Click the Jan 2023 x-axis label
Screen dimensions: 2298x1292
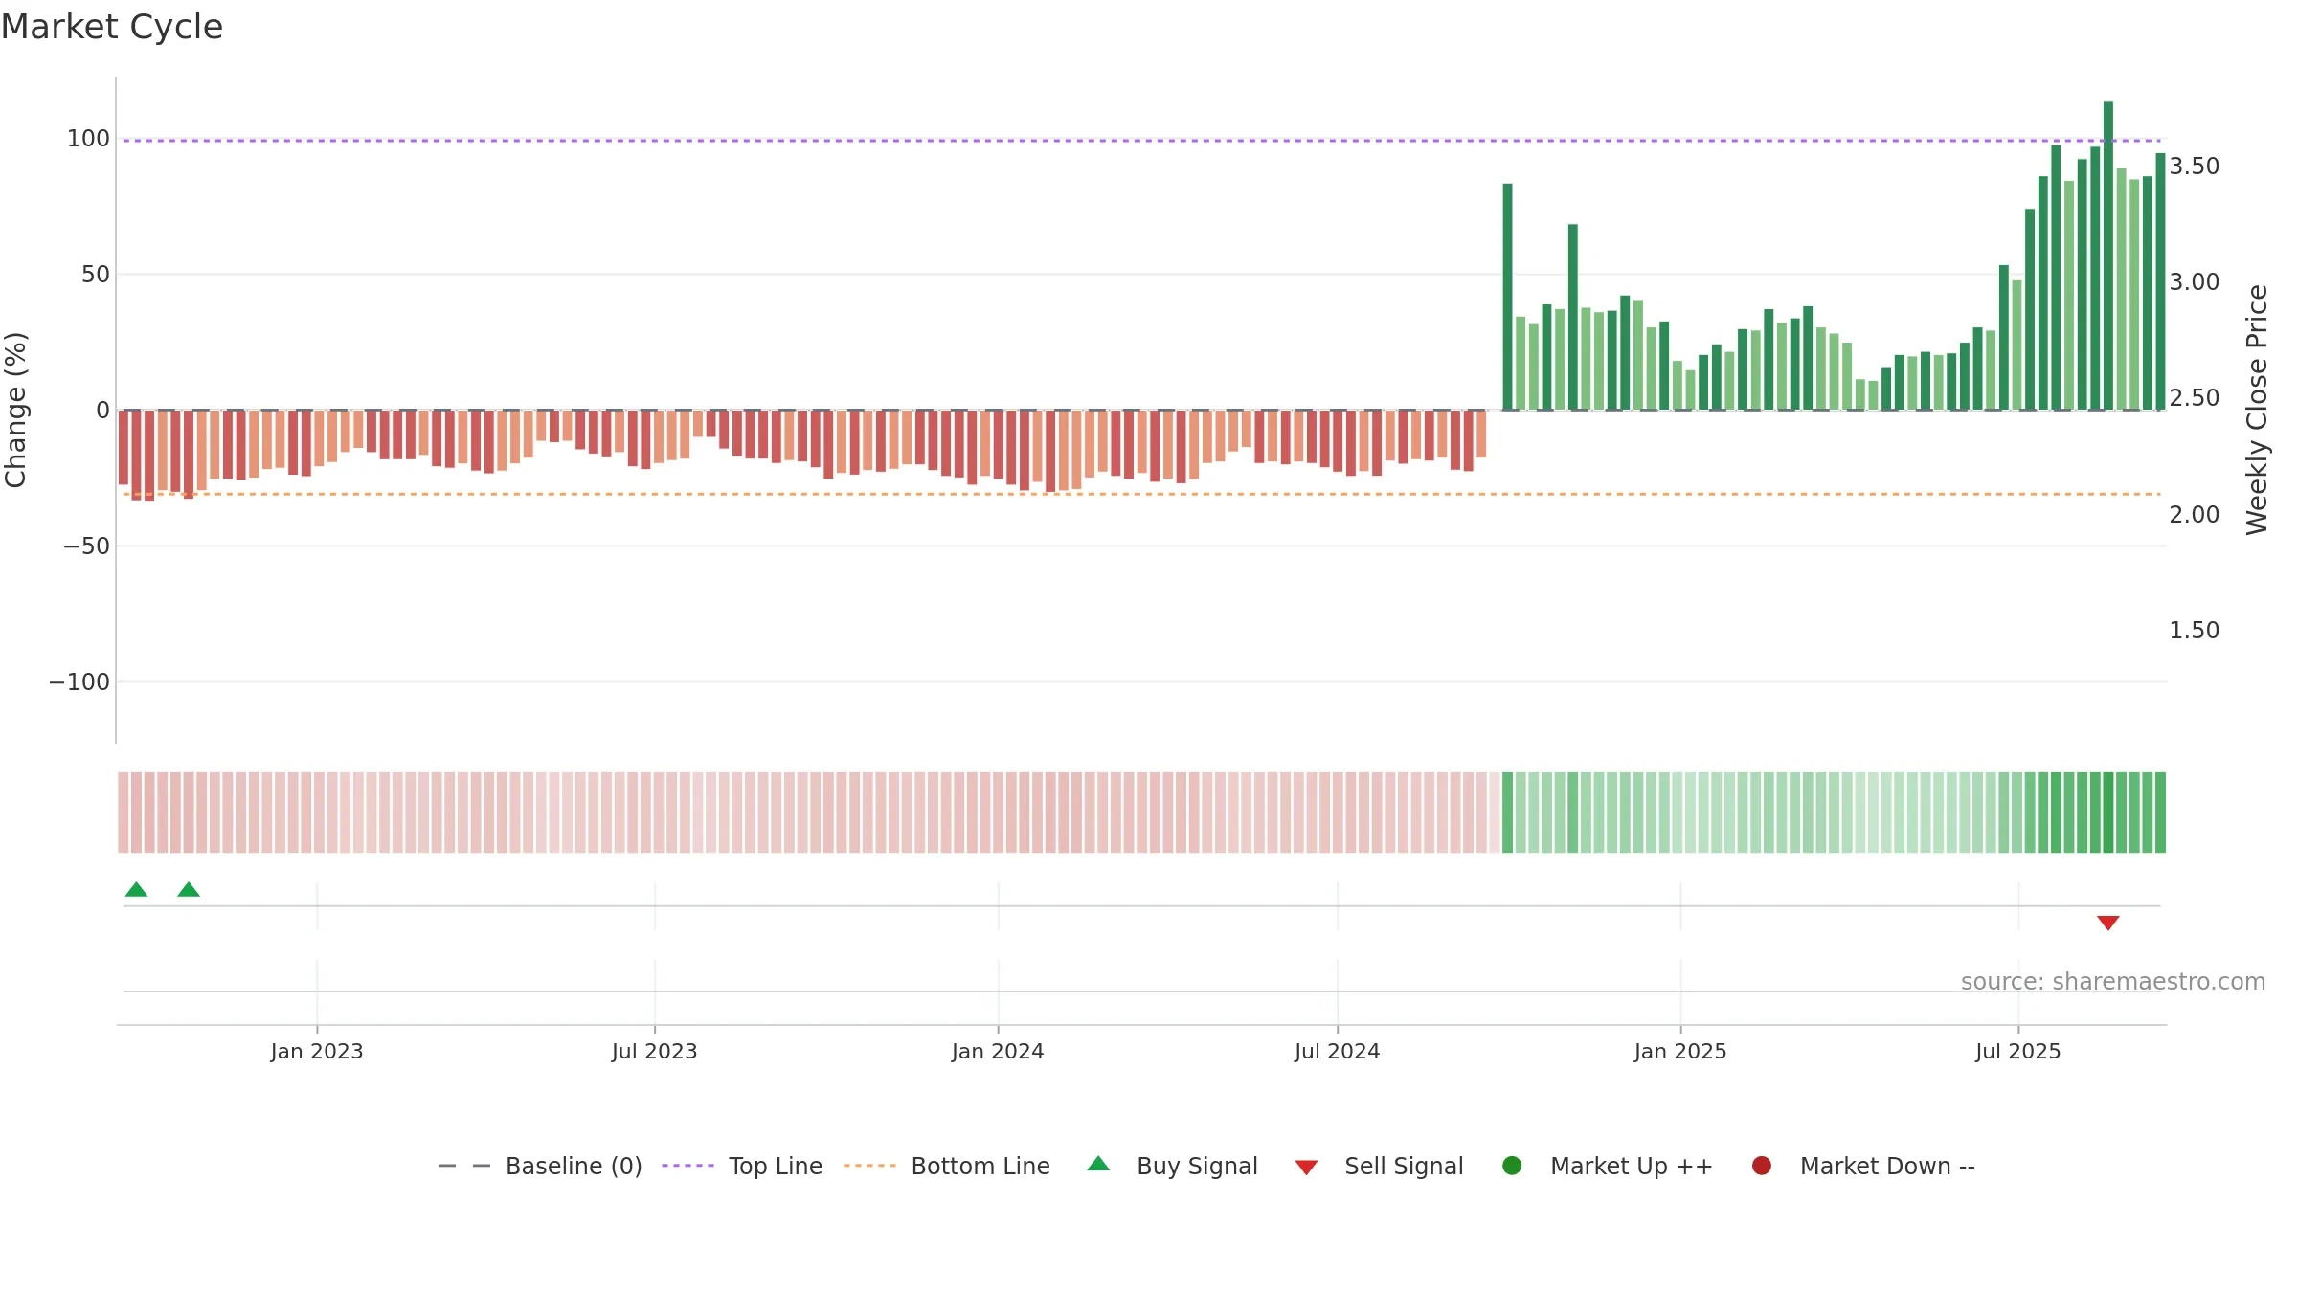pyautogui.click(x=317, y=1052)
